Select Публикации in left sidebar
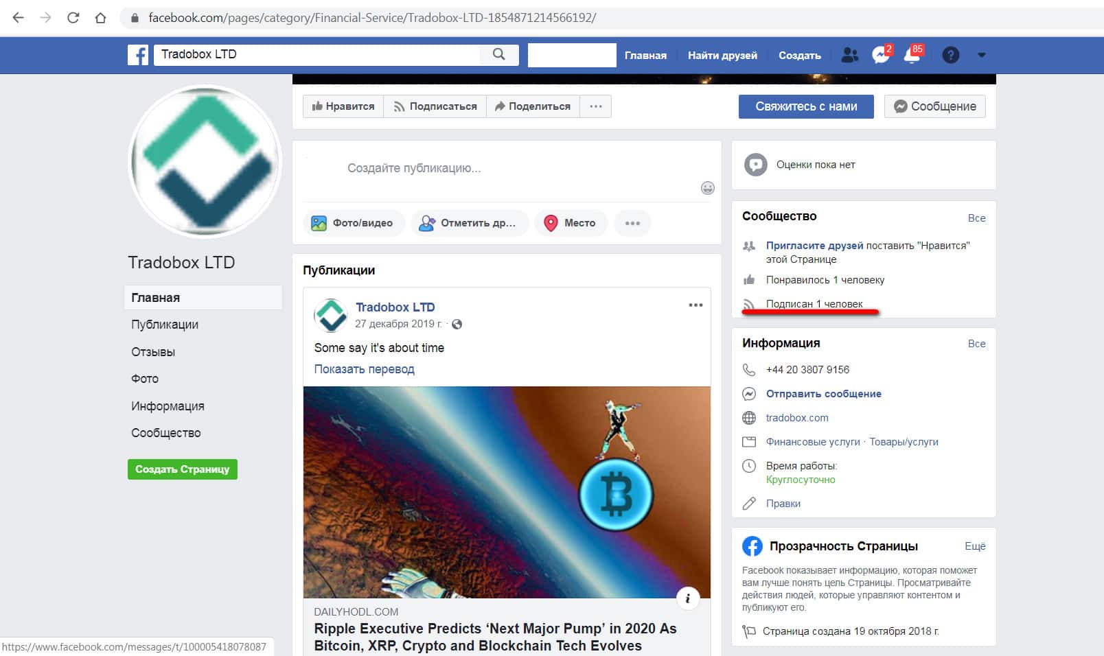The image size is (1104, 656). pyautogui.click(x=165, y=325)
